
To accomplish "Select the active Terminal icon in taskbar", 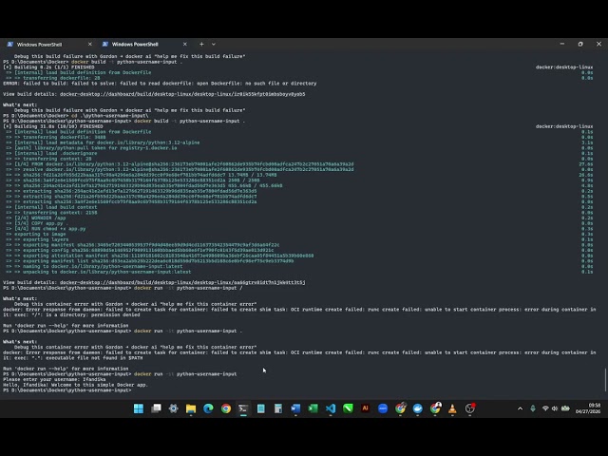I will (243, 408).
